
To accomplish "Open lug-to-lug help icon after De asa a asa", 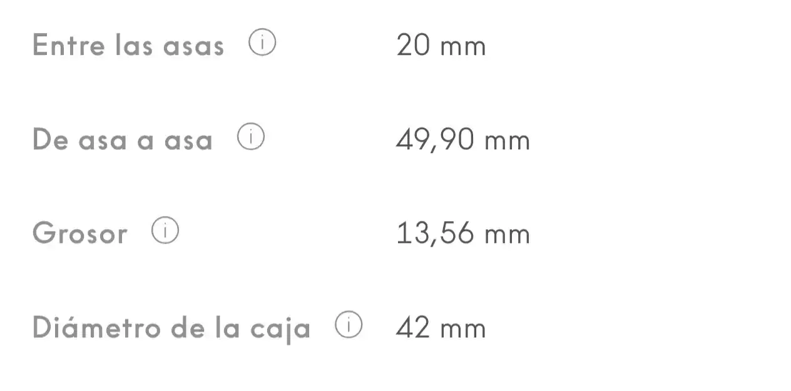I will (x=251, y=137).
